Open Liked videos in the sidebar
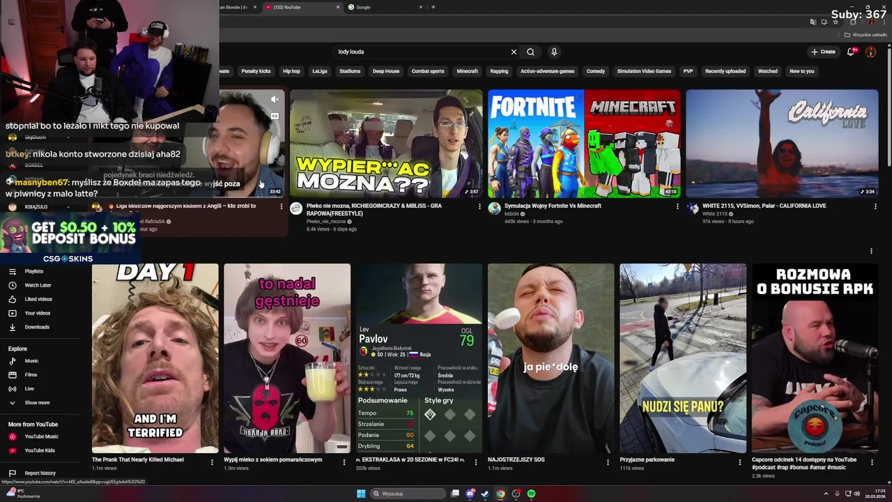 [38, 299]
